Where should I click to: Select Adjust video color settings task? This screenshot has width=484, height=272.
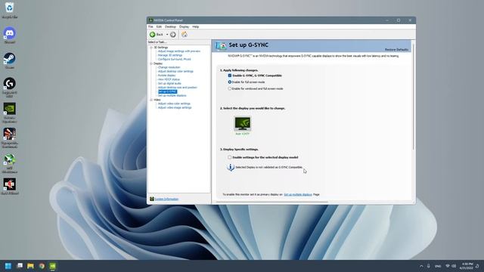pyautogui.click(x=174, y=104)
